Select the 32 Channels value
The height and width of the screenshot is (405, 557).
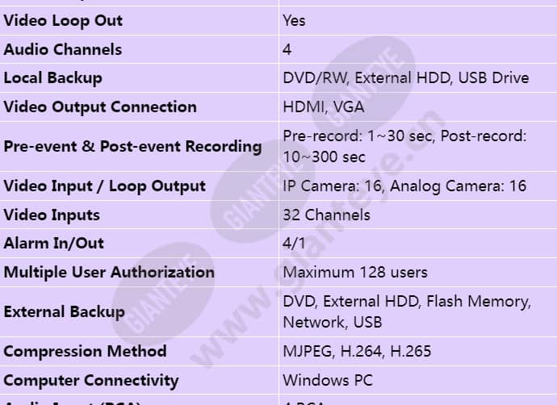(326, 215)
